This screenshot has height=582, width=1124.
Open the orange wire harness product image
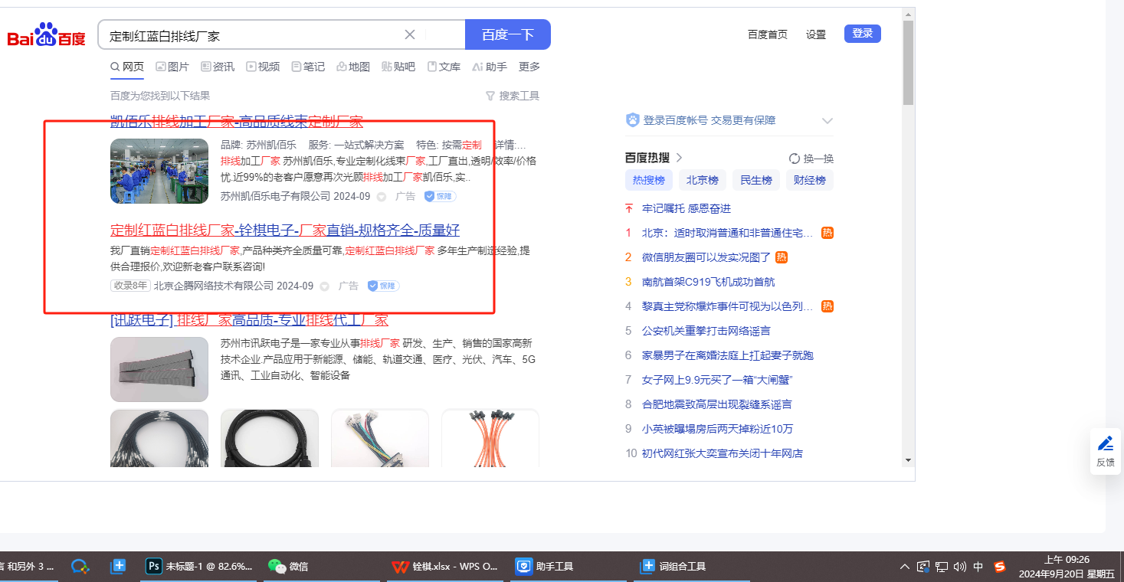(490, 438)
